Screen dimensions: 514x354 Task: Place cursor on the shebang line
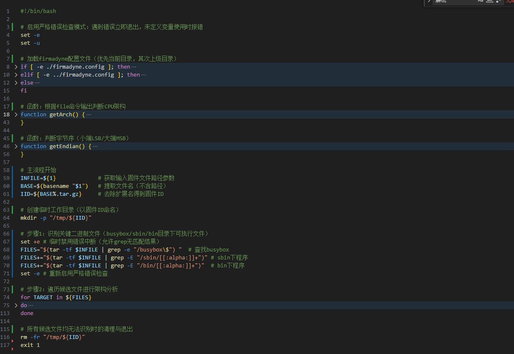38,11
